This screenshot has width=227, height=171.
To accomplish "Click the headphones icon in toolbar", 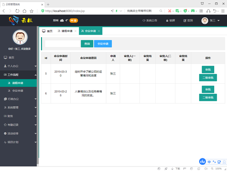I will [x=208, y=11].
